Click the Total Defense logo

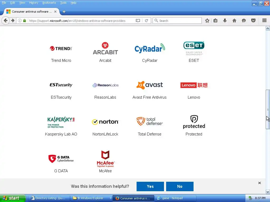tap(150, 121)
